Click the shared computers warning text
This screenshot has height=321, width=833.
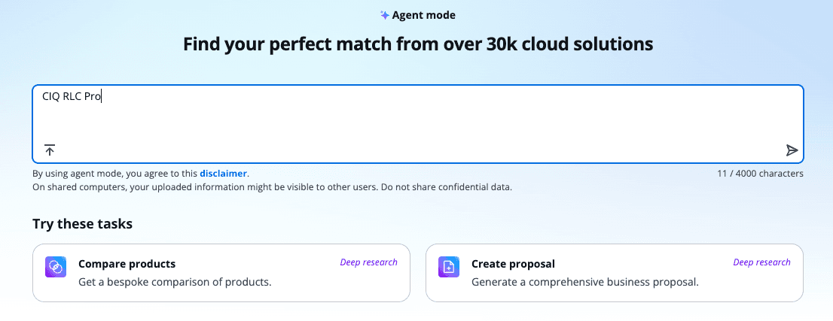point(272,187)
